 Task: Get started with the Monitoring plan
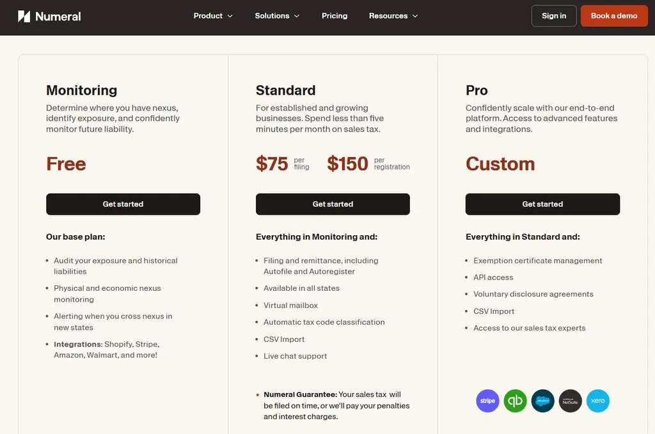point(123,204)
